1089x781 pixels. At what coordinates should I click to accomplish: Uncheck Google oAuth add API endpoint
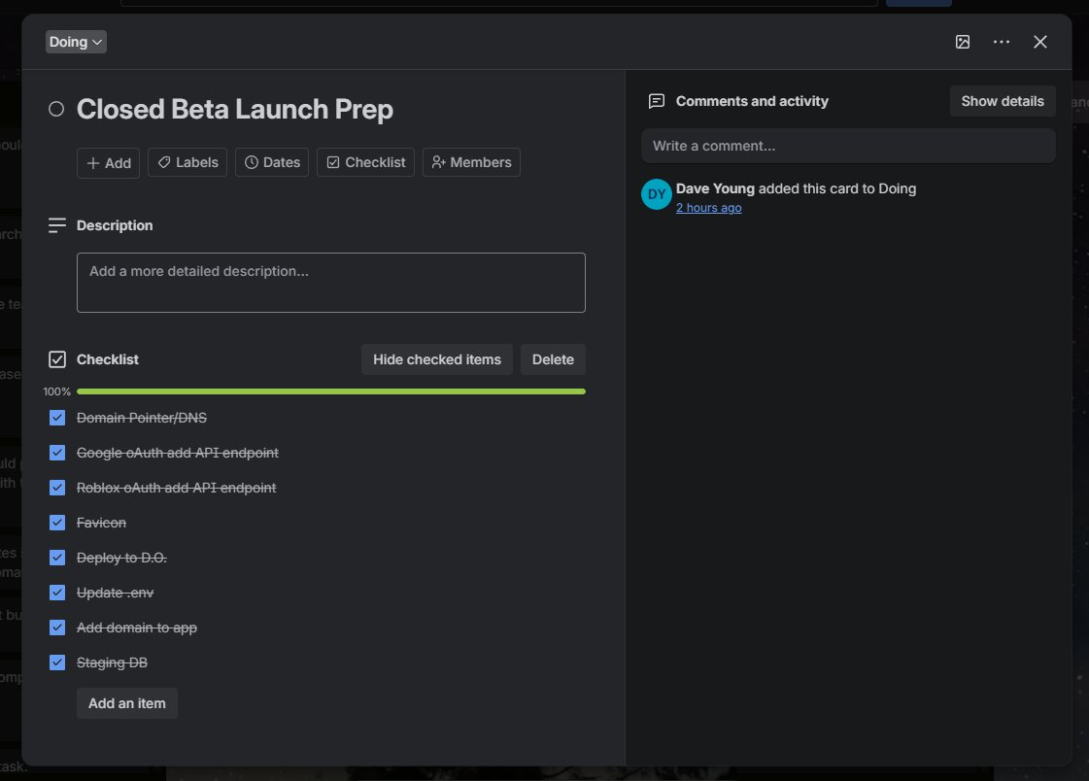[57, 453]
